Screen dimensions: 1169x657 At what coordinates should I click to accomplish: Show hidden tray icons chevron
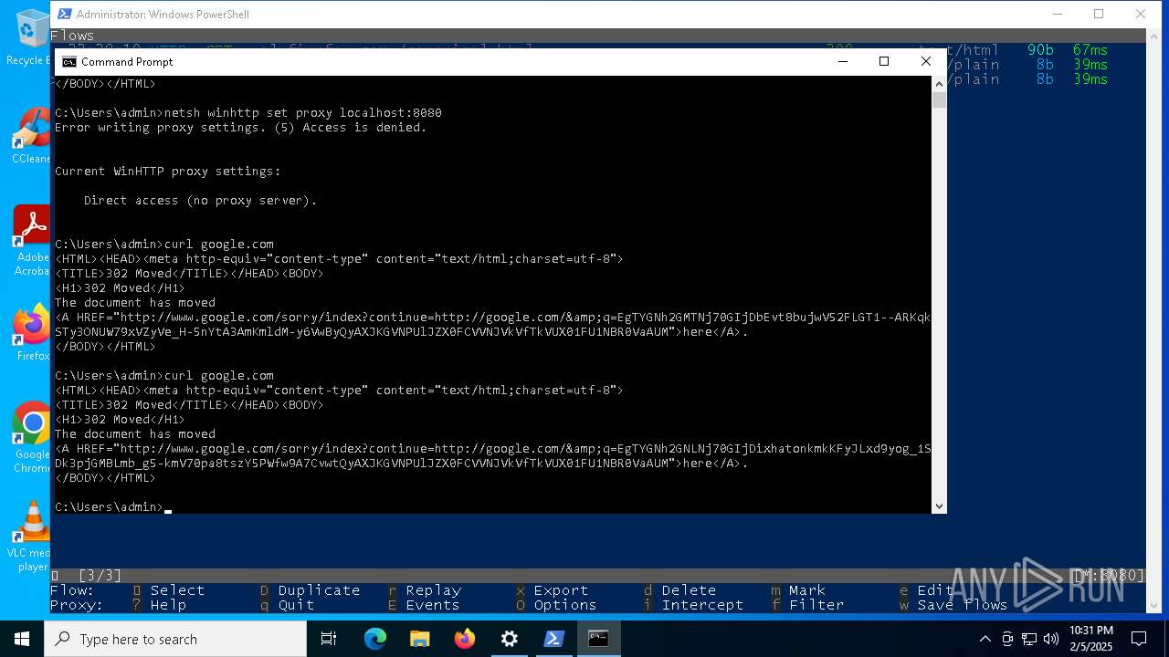point(986,639)
